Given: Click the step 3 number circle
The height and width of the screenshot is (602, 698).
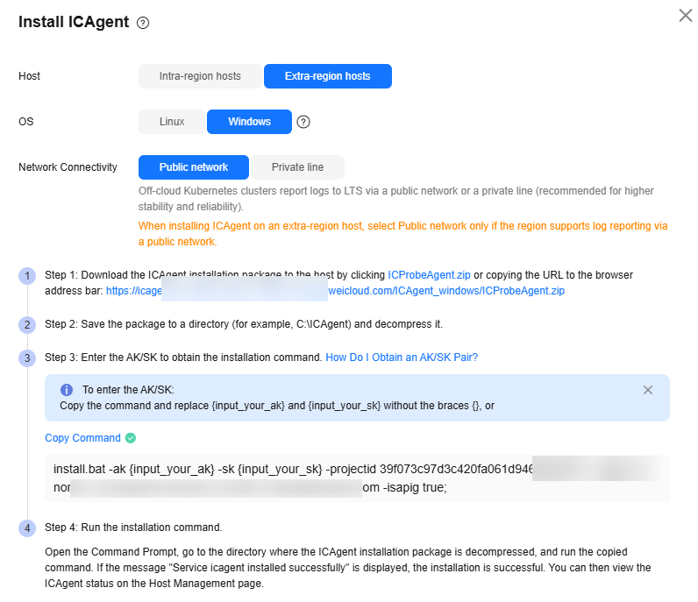Looking at the screenshot, I should tap(27, 358).
